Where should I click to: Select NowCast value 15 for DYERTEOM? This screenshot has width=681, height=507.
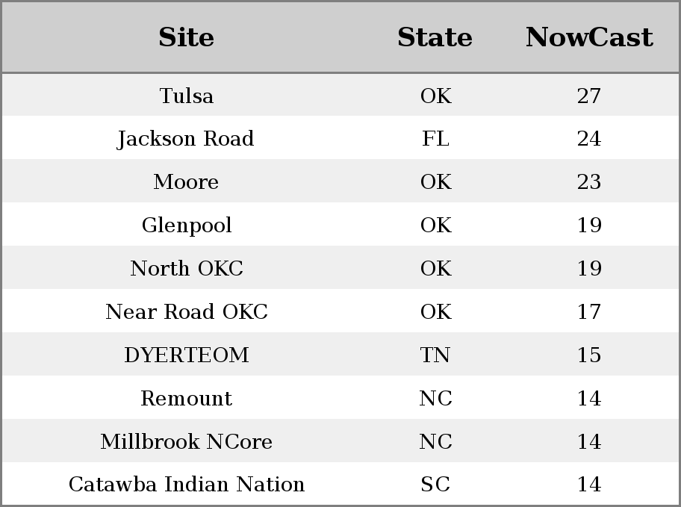pyautogui.click(x=589, y=355)
